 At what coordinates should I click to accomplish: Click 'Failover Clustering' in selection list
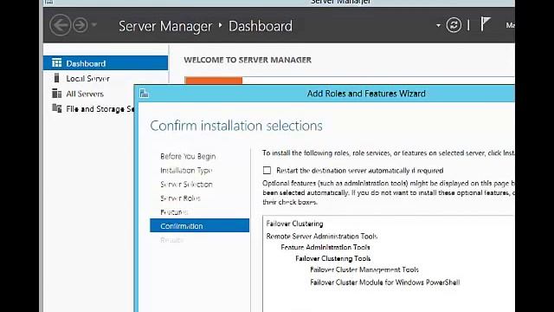click(294, 224)
